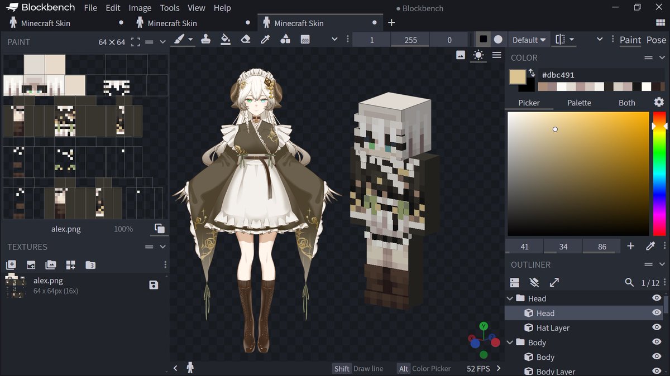Click the color eyedropper beside plus
Image resolution: width=670 pixels, height=376 pixels.
(650, 246)
